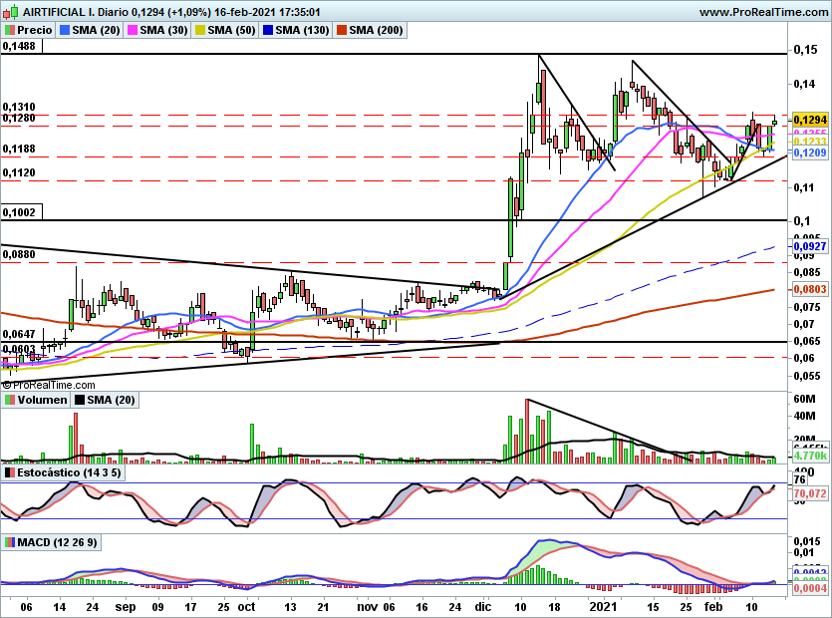The image size is (832, 618).
Task: Click the current price tag 0,1294
Action: pyautogui.click(x=810, y=120)
